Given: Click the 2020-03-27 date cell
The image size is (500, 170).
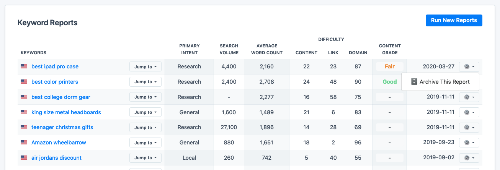Looking at the screenshot, I should [438, 66].
